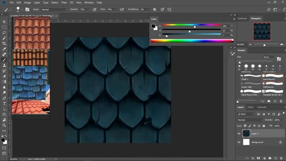Select the Move tool

click(4, 22)
